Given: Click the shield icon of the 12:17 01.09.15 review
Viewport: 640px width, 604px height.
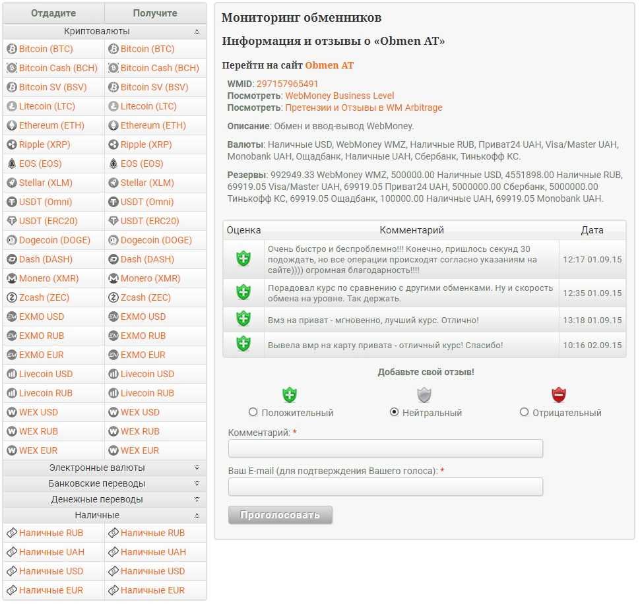Looking at the screenshot, I should tap(243, 258).
